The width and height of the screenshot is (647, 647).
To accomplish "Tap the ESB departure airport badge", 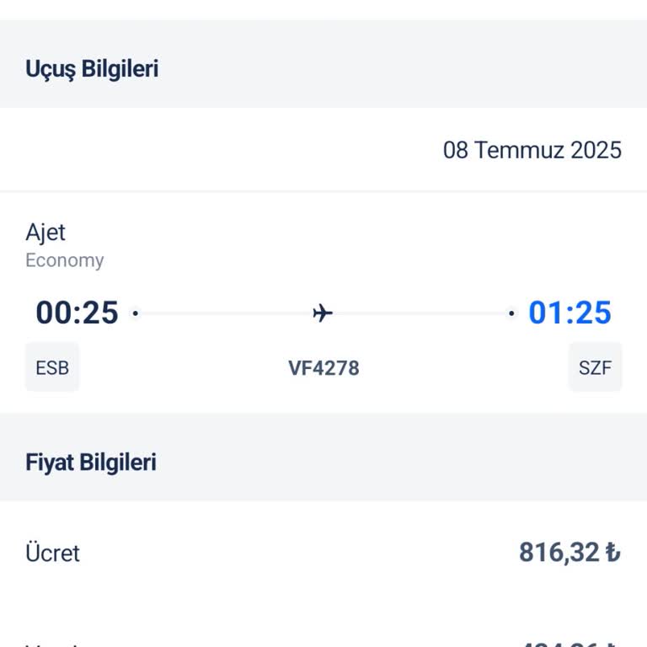I will pos(52,367).
